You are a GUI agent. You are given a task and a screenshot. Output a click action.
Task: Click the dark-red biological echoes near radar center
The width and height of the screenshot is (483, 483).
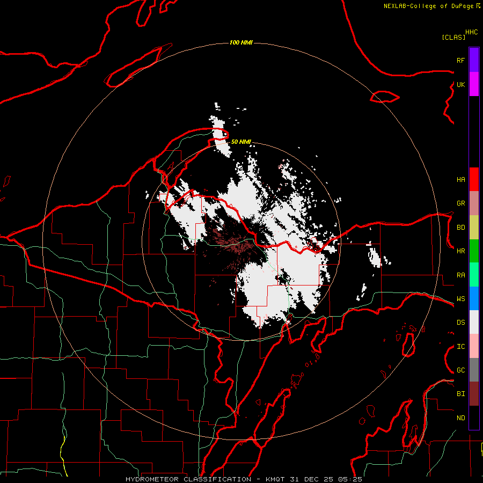click(234, 243)
